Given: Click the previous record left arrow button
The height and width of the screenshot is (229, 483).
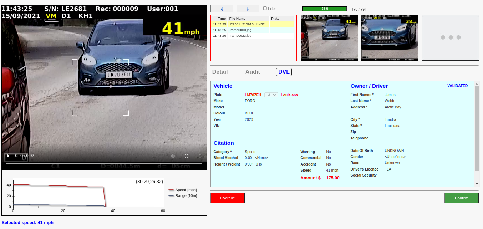Looking at the screenshot, I should point(222,9).
